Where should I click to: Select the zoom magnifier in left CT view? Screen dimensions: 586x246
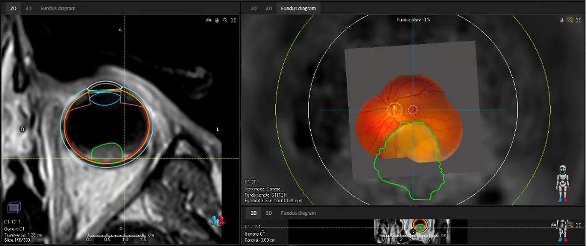pos(225,20)
